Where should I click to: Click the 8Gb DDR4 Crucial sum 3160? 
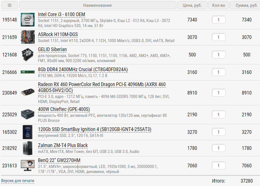(246, 72)
